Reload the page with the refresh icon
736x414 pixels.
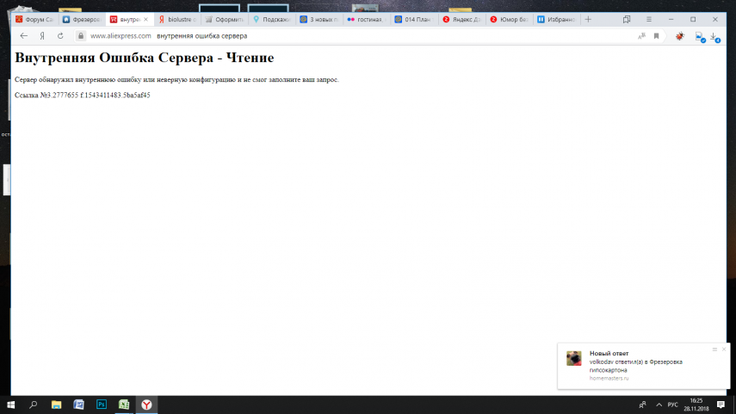point(60,36)
